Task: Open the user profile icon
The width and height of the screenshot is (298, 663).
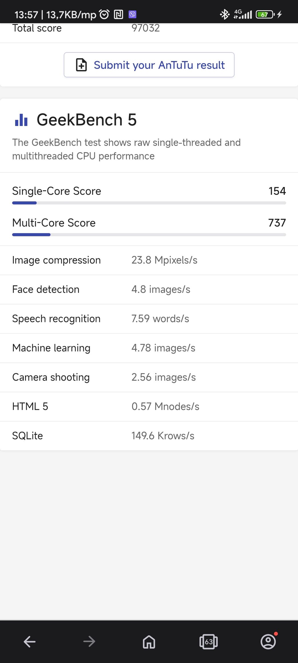Action: click(268, 642)
